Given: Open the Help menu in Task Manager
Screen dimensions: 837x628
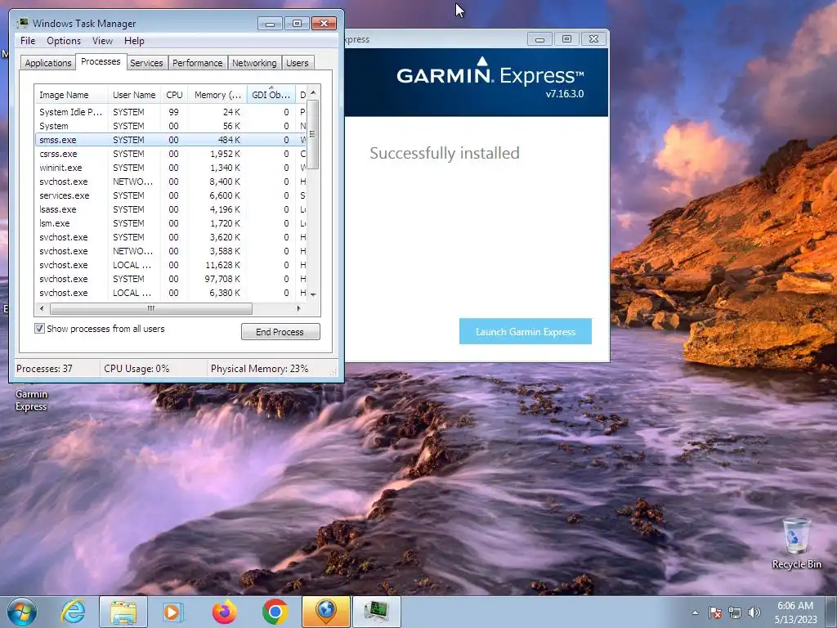Looking at the screenshot, I should pos(134,41).
